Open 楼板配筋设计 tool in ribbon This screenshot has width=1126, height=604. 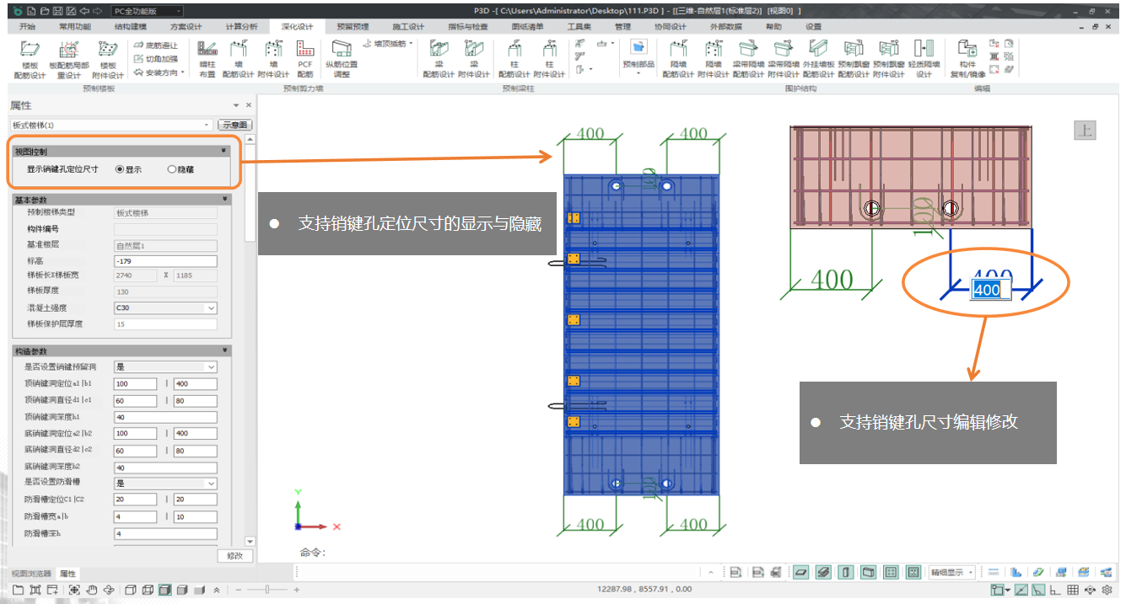(31, 57)
